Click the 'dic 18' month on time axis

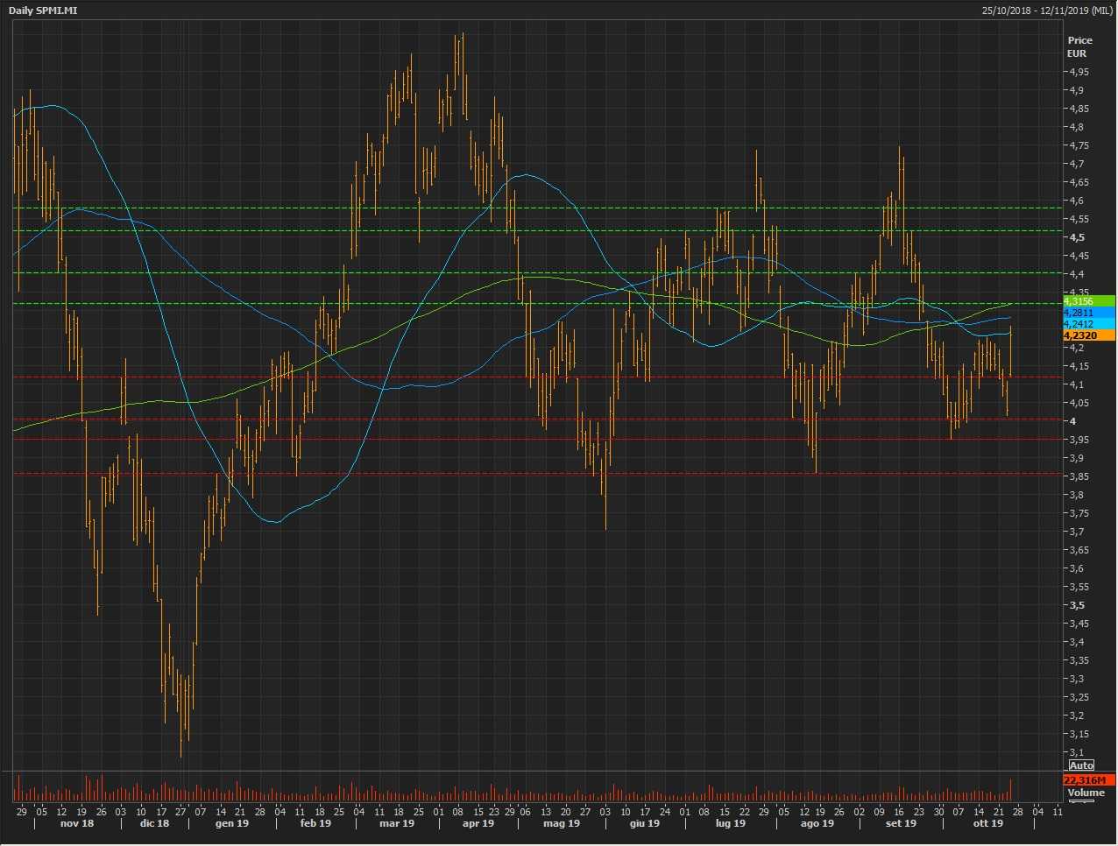(x=154, y=823)
